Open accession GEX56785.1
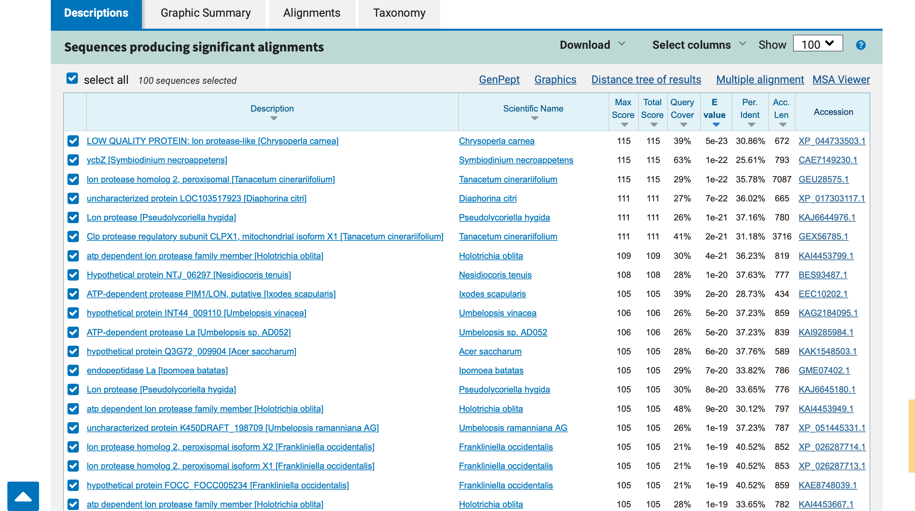Screen dimensions: 915x511 click(823, 236)
